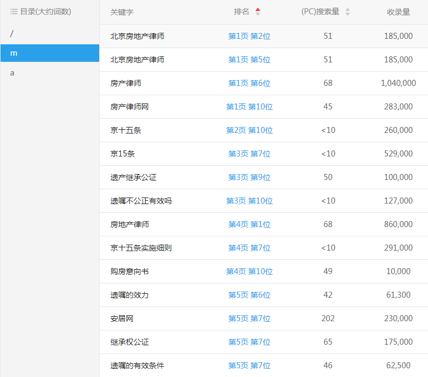Click the list icon beside 目录(大约词数)
This screenshot has width=428, height=377.
(x=14, y=11)
